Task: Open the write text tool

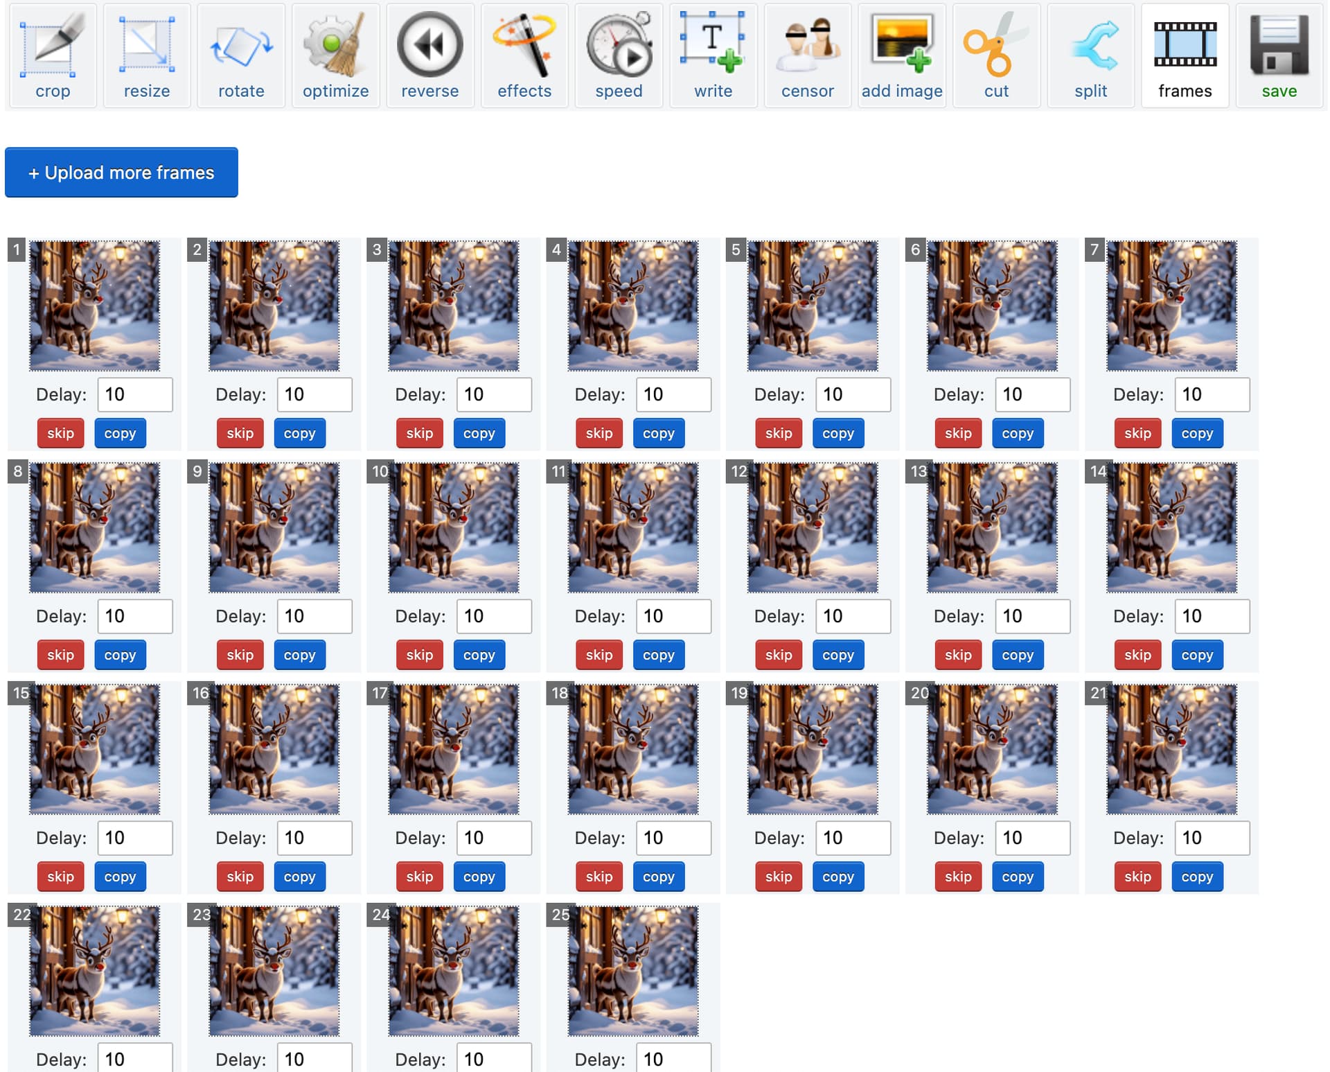Action: coord(713,55)
